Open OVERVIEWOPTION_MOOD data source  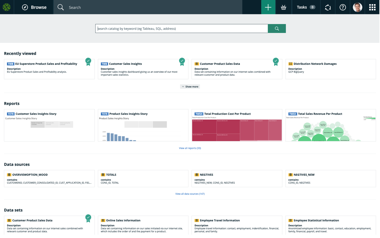pyautogui.click(x=49, y=178)
